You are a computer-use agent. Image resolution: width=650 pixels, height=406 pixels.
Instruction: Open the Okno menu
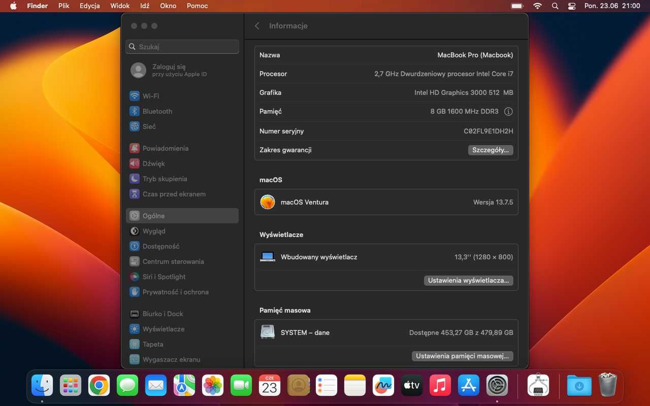coord(168,6)
